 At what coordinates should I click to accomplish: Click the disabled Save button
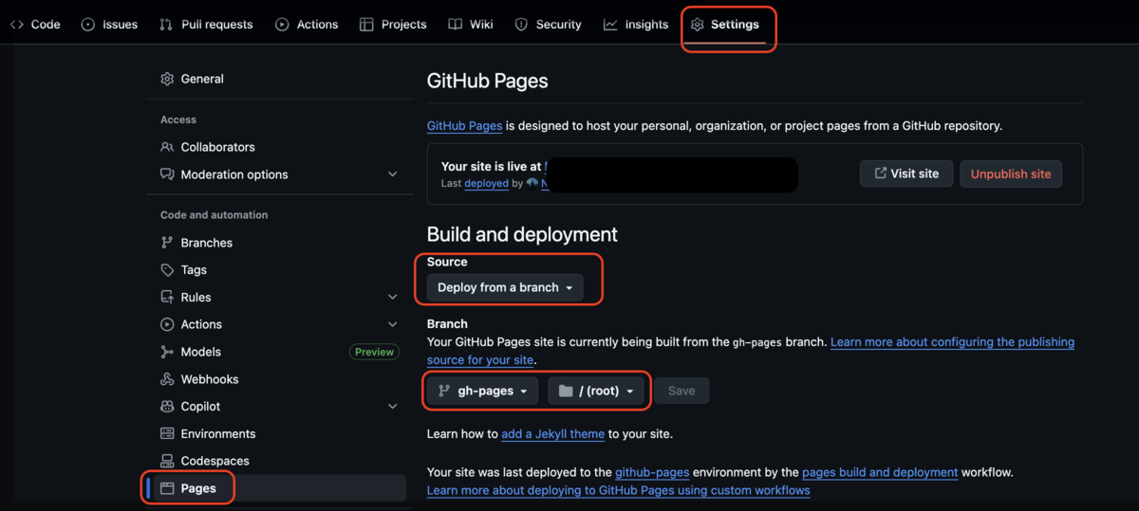pos(682,391)
